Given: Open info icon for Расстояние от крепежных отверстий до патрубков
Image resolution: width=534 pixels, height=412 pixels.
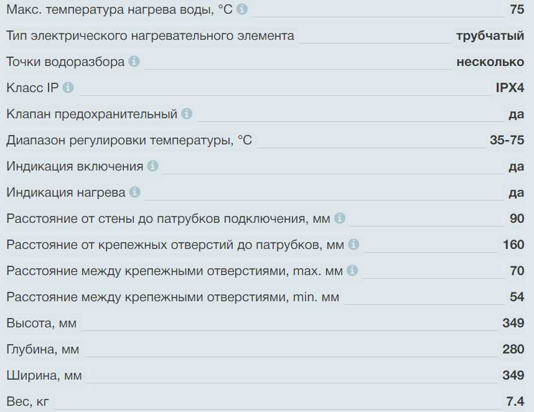Looking at the screenshot, I should point(354,245).
